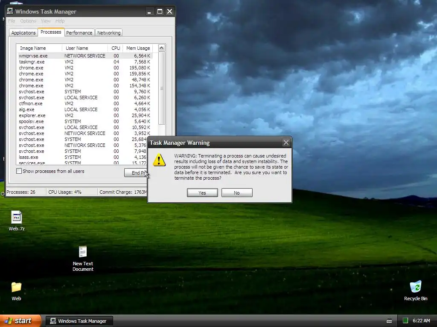Click the warning exclamation icon in dialog
The height and width of the screenshot is (327, 437).
[x=159, y=160]
